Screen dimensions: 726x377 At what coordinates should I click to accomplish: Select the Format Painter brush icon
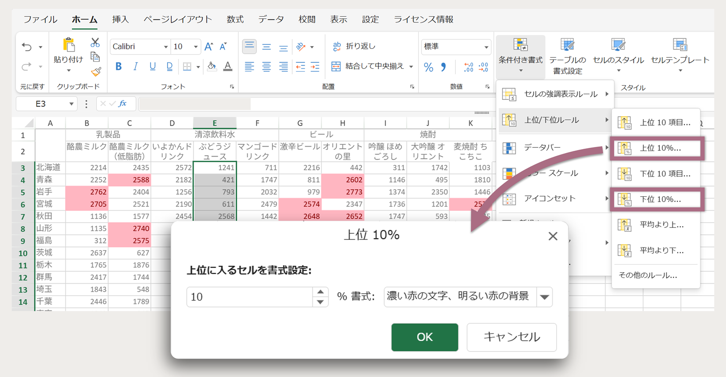tap(96, 72)
